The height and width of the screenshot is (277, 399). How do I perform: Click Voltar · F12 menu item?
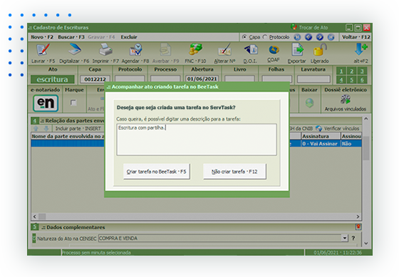356,37
